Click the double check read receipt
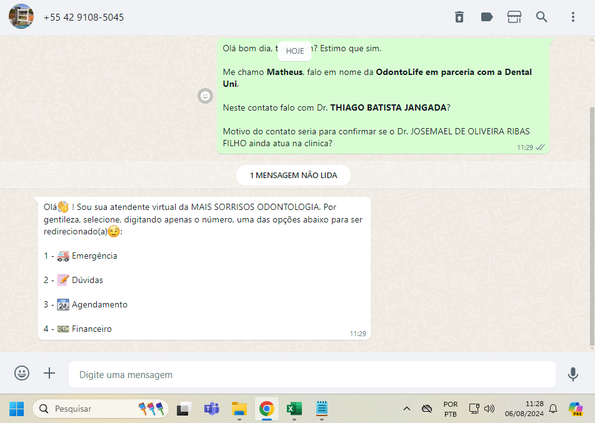The width and height of the screenshot is (595, 423). [540, 147]
